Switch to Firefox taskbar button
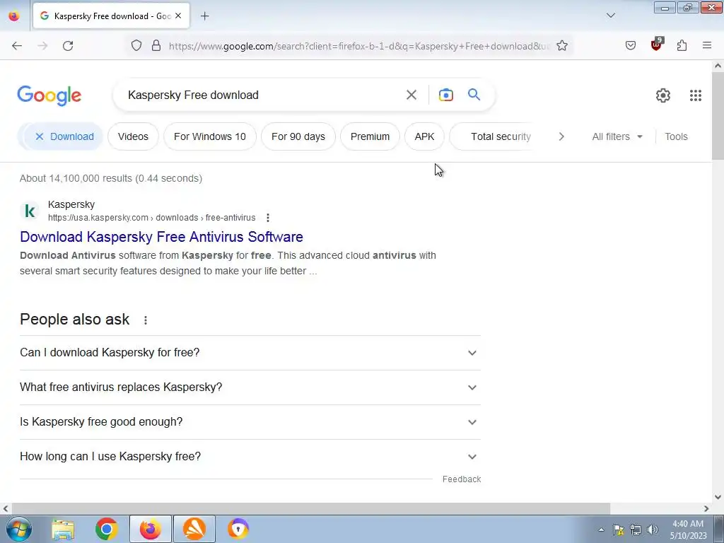 pyautogui.click(x=151, y=529)
